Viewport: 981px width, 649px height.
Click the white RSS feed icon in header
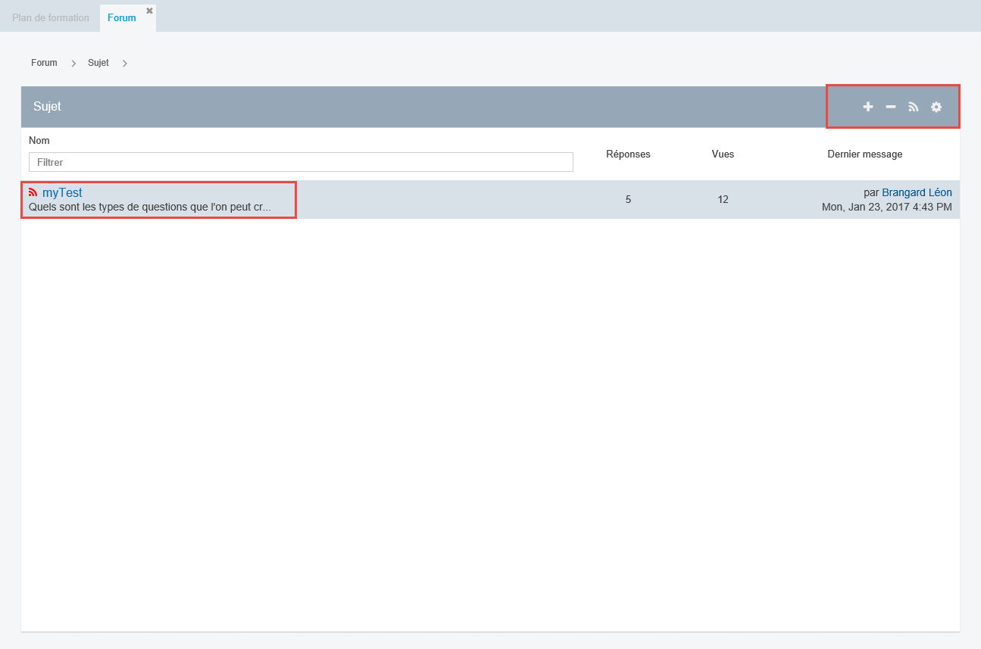click(x=914, y=107)
